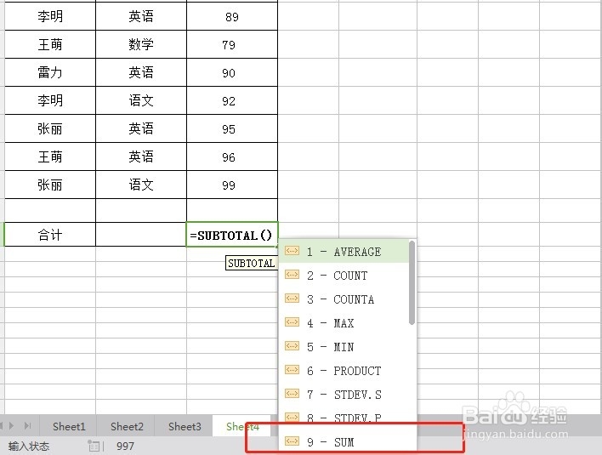Switch to Sheet4 tab

pos(242,427)
